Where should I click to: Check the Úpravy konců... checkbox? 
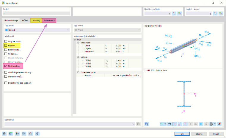point(6,77)
